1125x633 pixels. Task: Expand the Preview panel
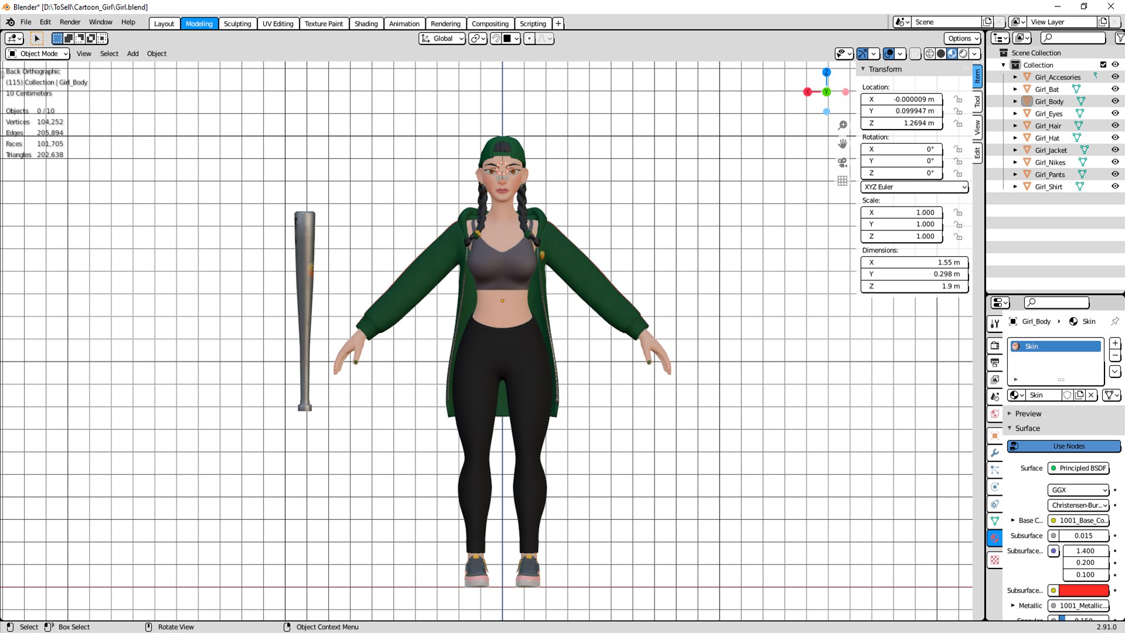pyautogui.click(x=1028, y=414)
